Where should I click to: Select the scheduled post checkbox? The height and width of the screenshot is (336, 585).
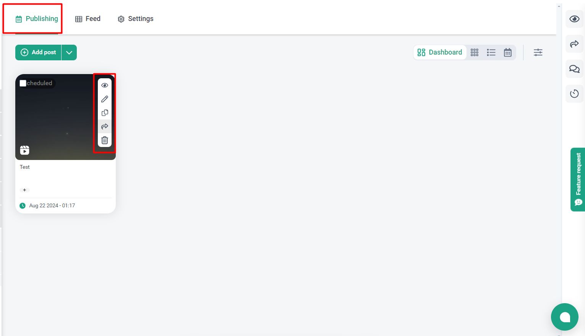[x=23, y=83]
